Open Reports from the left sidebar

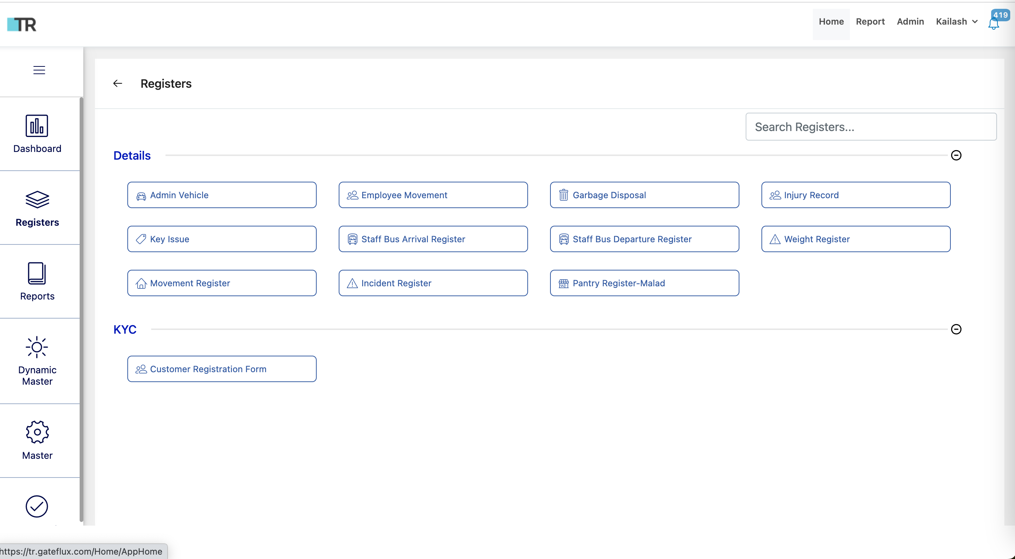point(37,282)
